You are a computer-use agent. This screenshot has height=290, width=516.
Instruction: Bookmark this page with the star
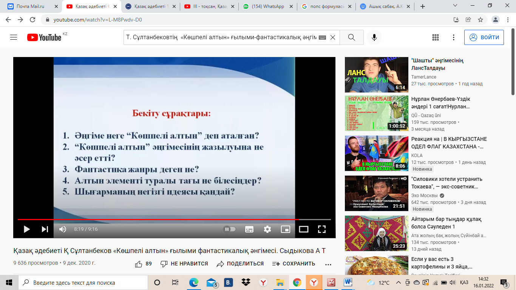(x=480, y=20)
